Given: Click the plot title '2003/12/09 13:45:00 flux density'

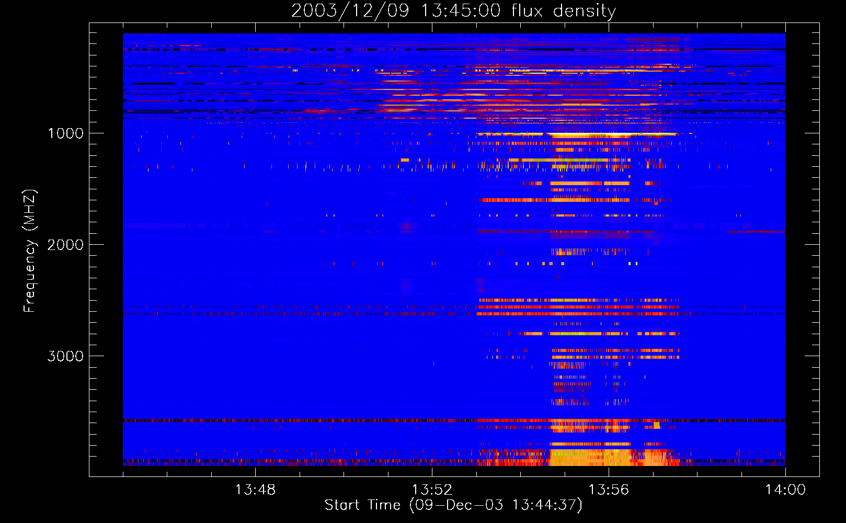Looking at the screenshot, I should pos(453,10).
